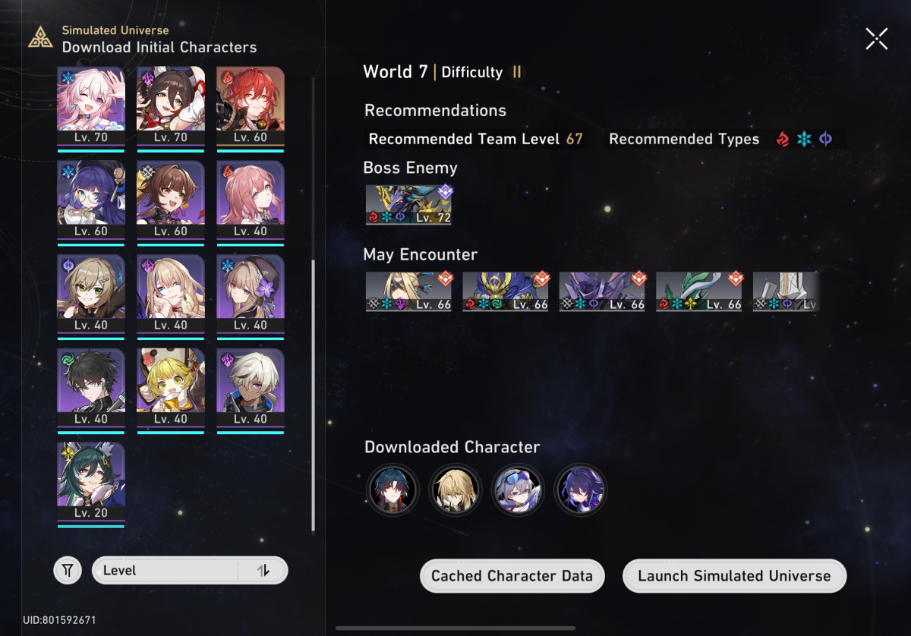Pick the red-haired Lv. 60 character card
The height and width of the screenshot is (636, 911).
(x=250, y=106)
